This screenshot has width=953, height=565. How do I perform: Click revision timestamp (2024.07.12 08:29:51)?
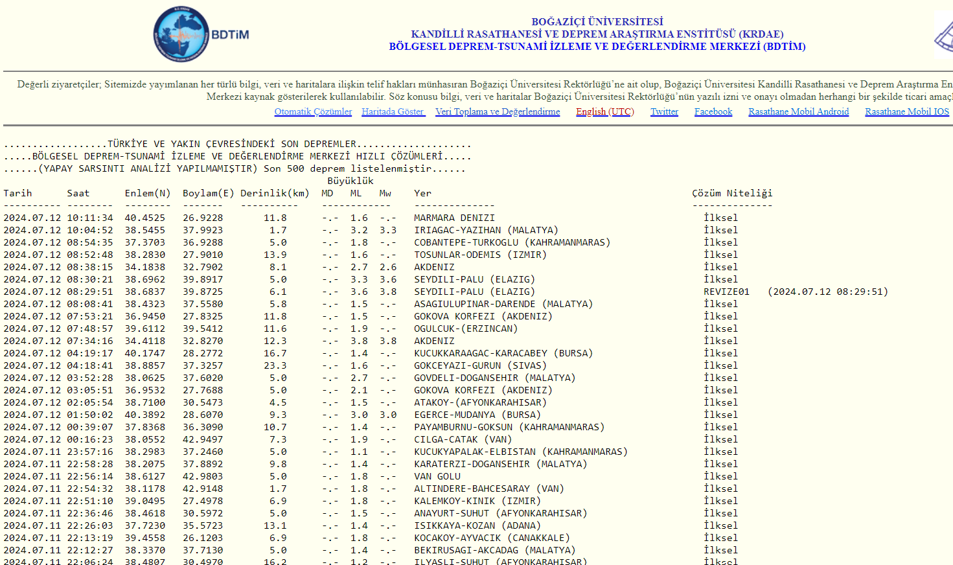(x=827, y=292)
